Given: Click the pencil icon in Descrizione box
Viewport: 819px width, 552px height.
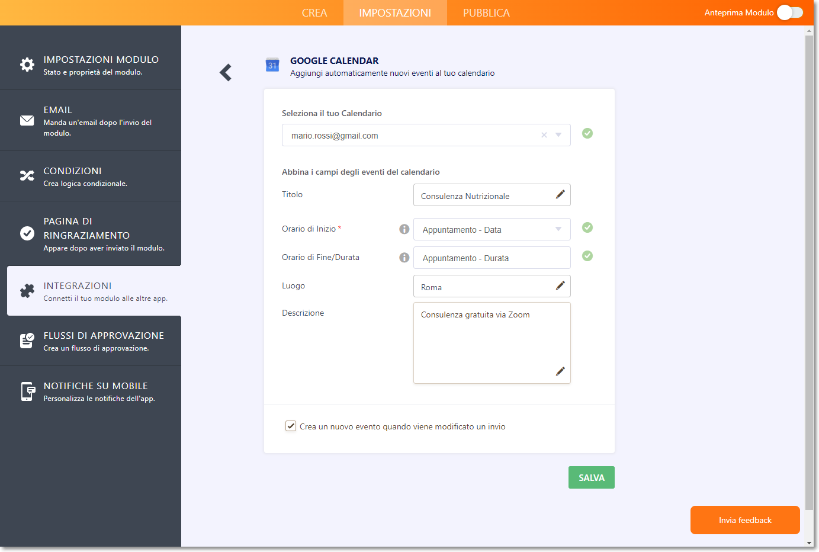Looking at the screenshot, I should [560, 371].
